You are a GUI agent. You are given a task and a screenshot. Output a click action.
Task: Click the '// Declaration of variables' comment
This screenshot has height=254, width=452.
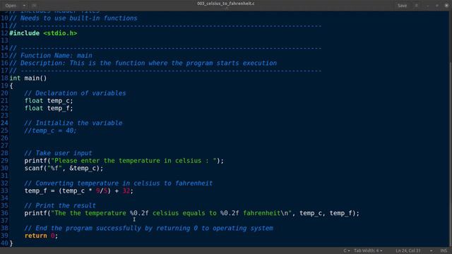75,93
